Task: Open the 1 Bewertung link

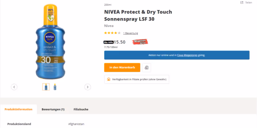Action: tap(130, 33)
